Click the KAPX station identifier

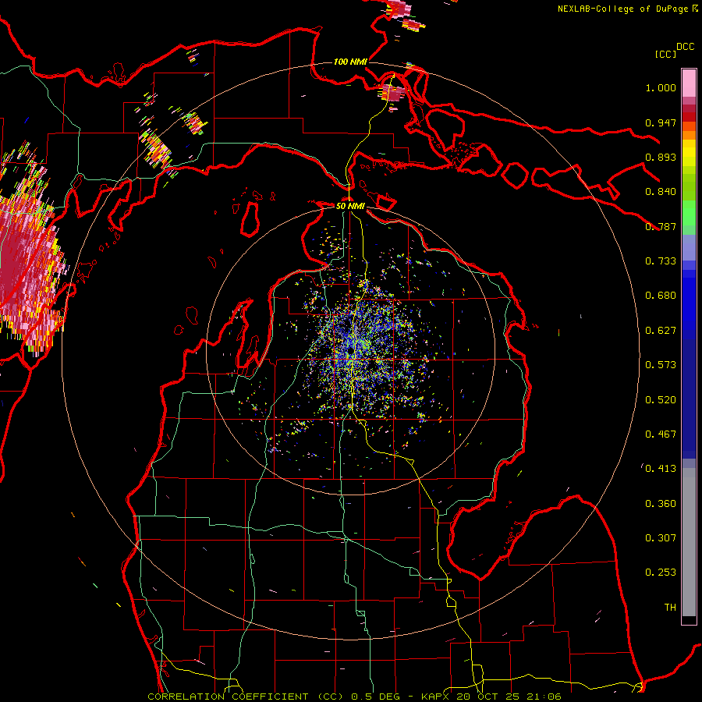click(437, 697)
